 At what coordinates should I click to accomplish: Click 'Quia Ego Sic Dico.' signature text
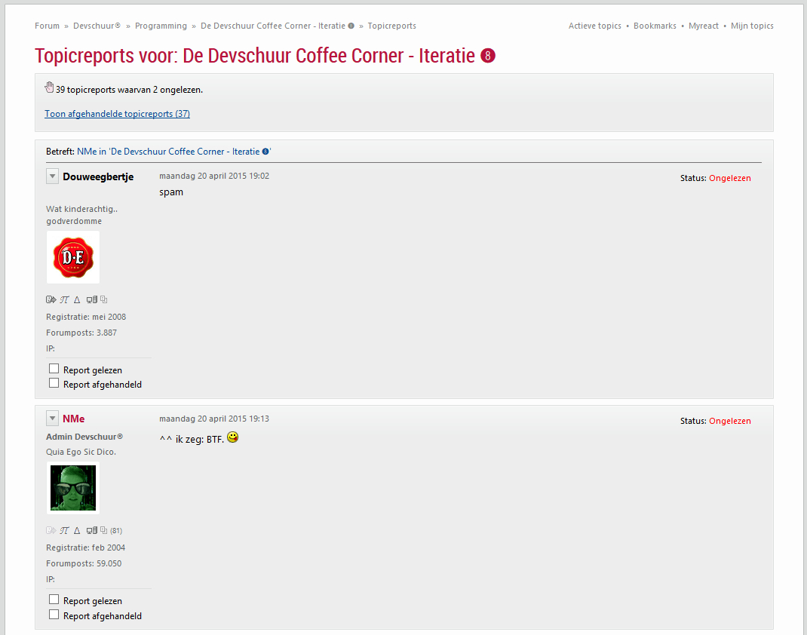(81, 452)
